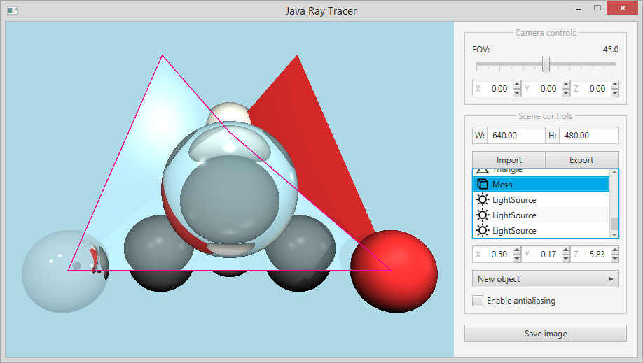This screenshot has height=363, width=643.
Task: Click the object Z field showing -5.83
Action: (590, 255)
